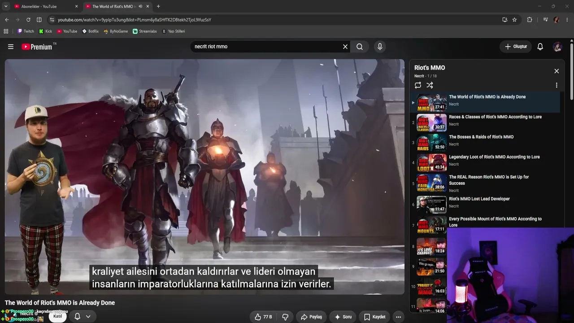Open more actions ellipsis below the video
The width and height of the screenshot is (574, 323).
398,317
